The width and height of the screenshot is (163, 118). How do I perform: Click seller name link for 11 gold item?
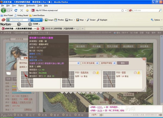click(x=84, y=72)
